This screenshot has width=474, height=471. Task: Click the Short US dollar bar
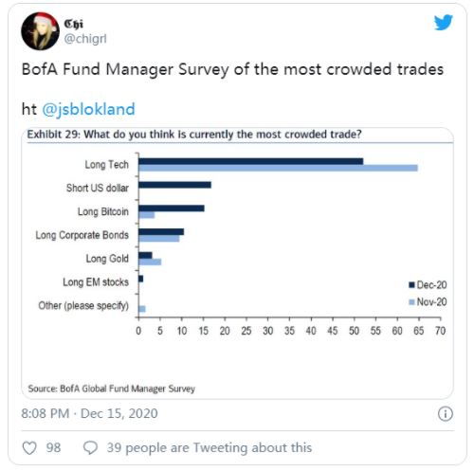[x=174, y=185]
